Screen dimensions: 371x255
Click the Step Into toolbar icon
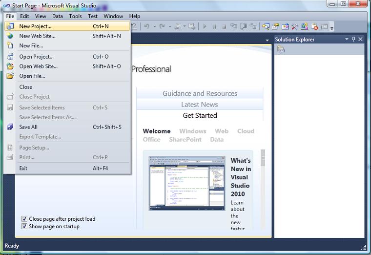click(234, 26)
